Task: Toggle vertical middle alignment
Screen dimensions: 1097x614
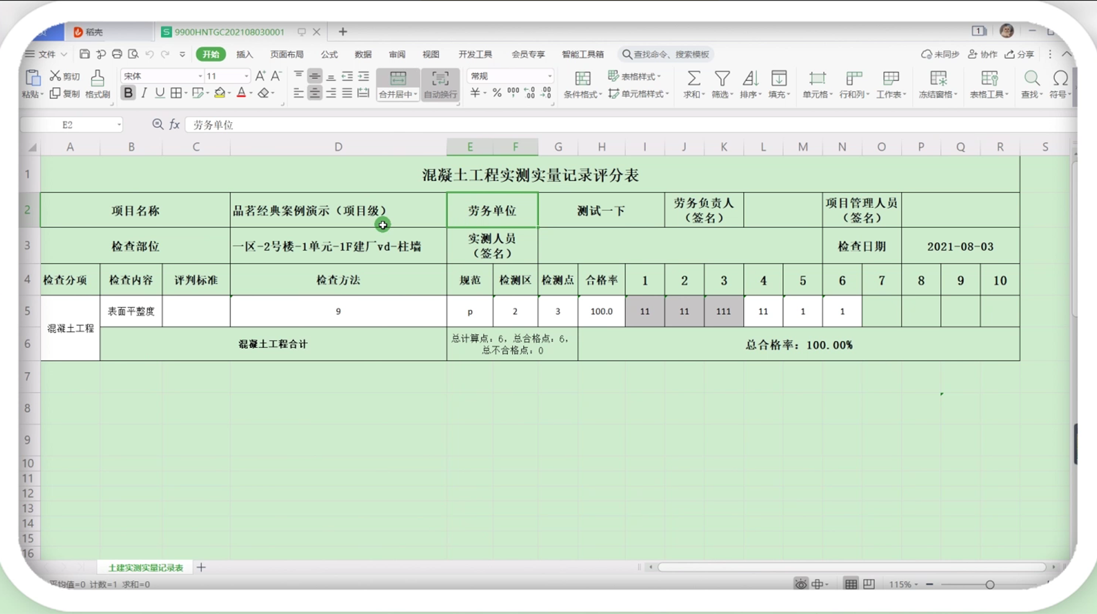Action: pyautogui.click(x=315, y=76)
